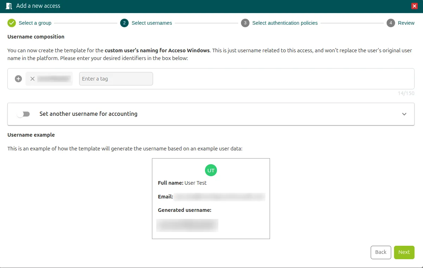
Task: Close the Add a new access dialog
Action: click(x=415, y=6)
